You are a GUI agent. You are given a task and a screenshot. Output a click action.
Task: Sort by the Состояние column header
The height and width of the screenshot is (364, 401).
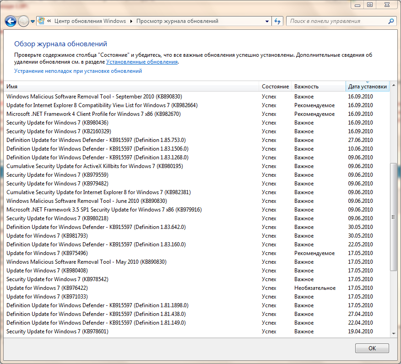click(x=275, y=87)
